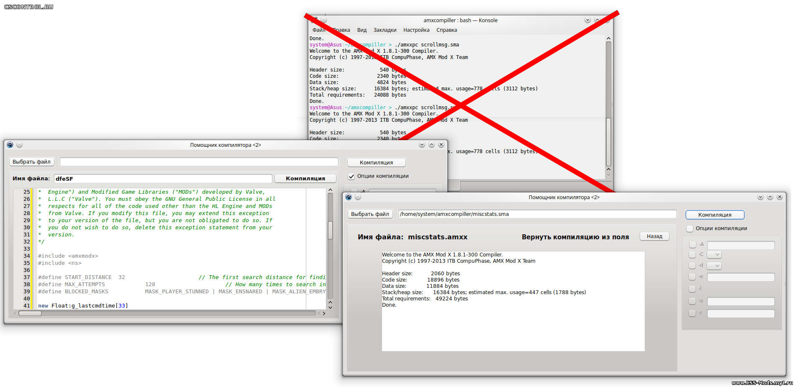795x387 pixels.
Task: Click the up arrow of code editor vertical scrollbar
Action: tap(330, 190)
